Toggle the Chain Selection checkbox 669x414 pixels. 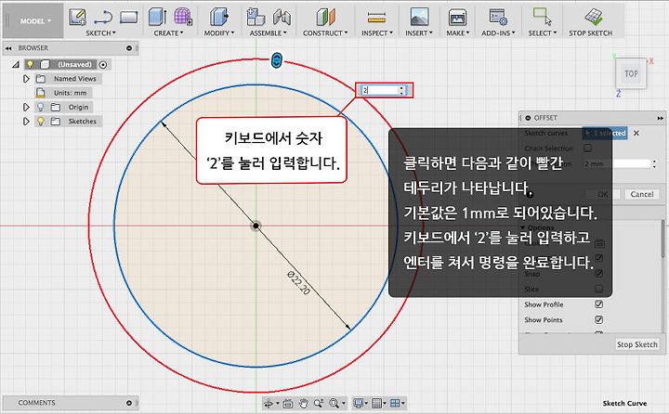(587, 148)
